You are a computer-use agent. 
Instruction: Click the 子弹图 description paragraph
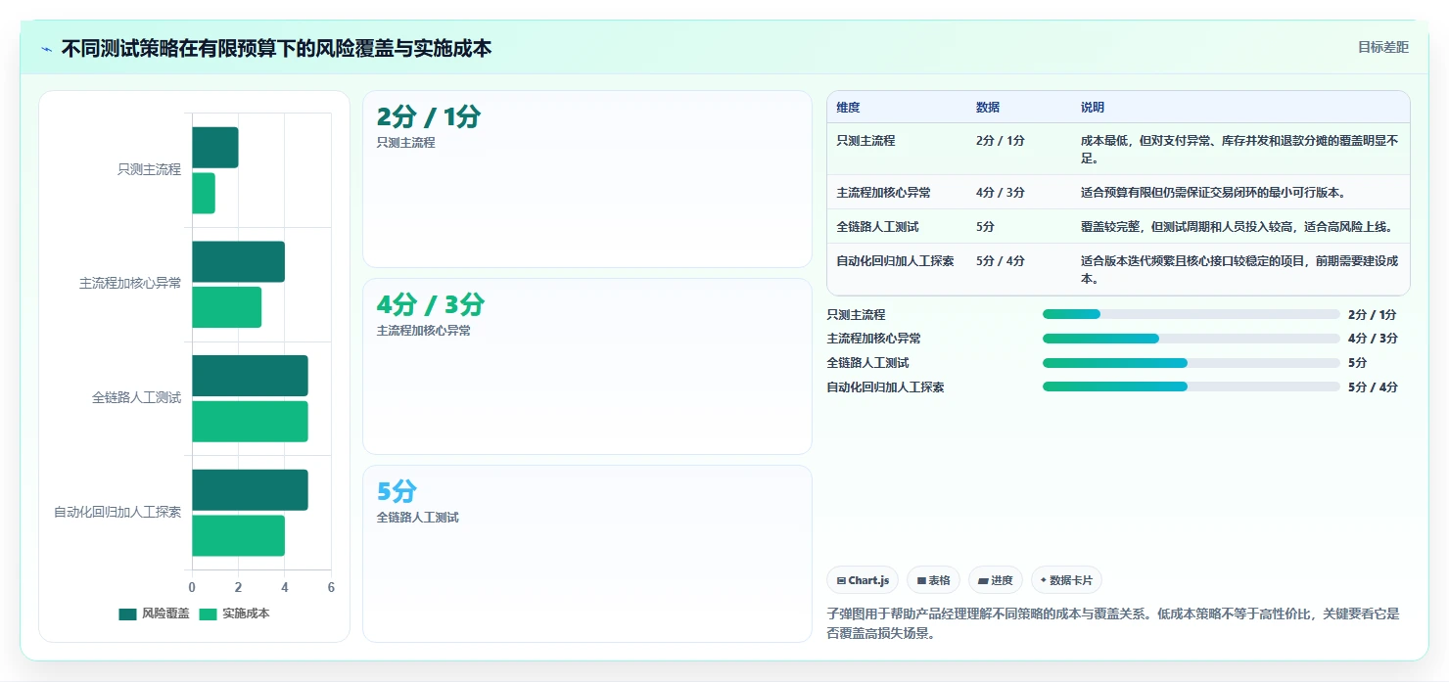coord(1114,623)
